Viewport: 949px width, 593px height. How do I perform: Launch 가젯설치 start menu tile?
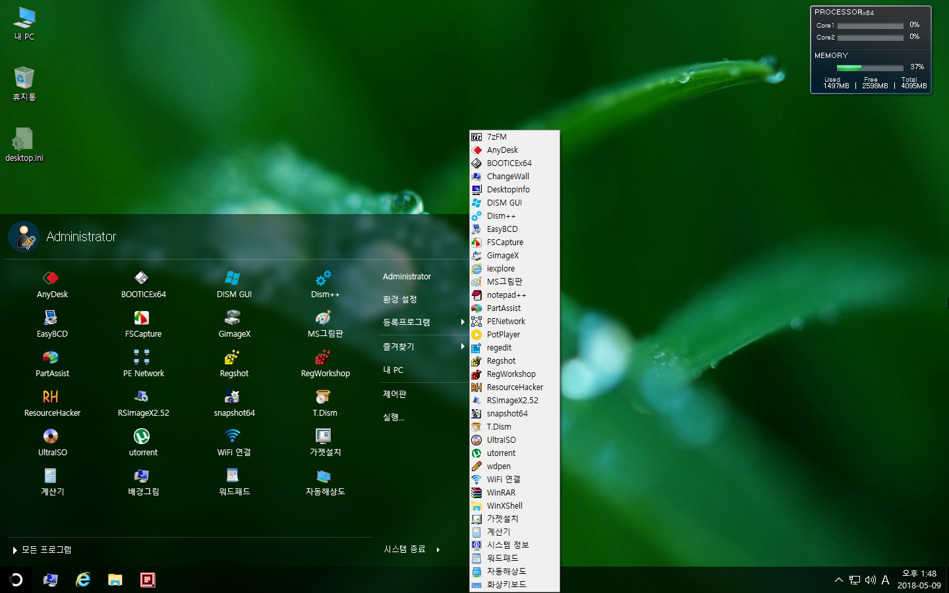(325, 443)
